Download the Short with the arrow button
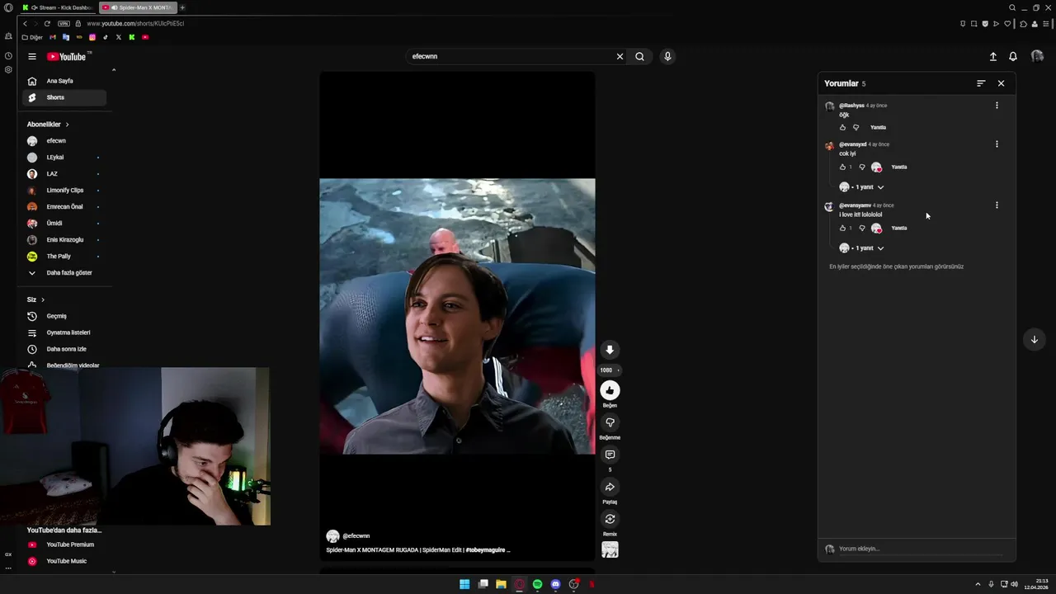Image resolution: width=1056 pixels, height=594 pixels. [x=610, y=350]
